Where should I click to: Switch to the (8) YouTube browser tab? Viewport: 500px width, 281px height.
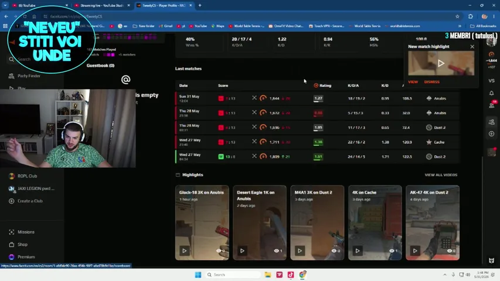pyautogui.click(x=39, y=5)
